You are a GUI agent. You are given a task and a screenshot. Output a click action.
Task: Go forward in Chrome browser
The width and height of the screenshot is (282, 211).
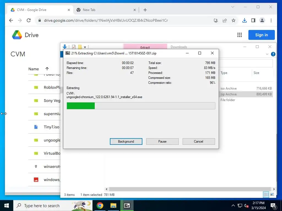[20, 20]
